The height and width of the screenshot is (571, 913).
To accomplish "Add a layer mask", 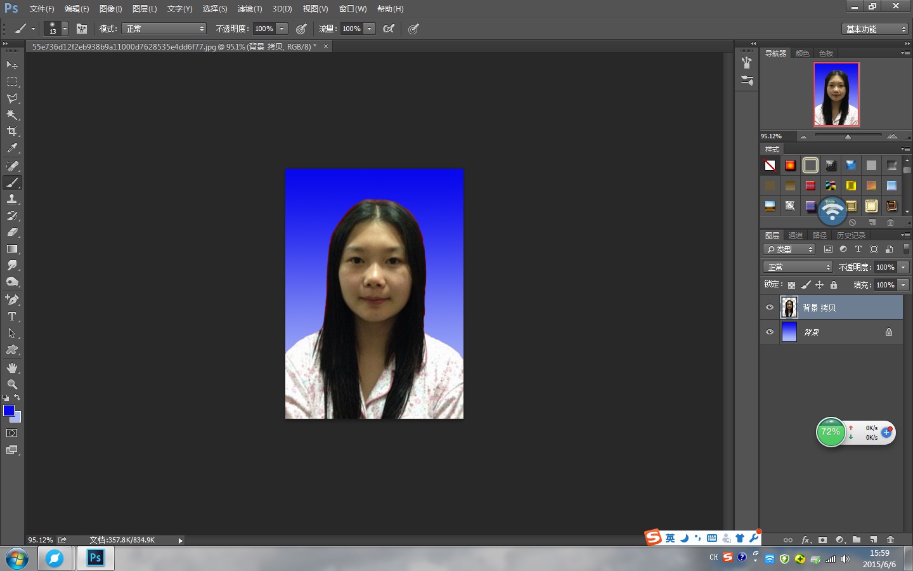I will coord(822,540).
